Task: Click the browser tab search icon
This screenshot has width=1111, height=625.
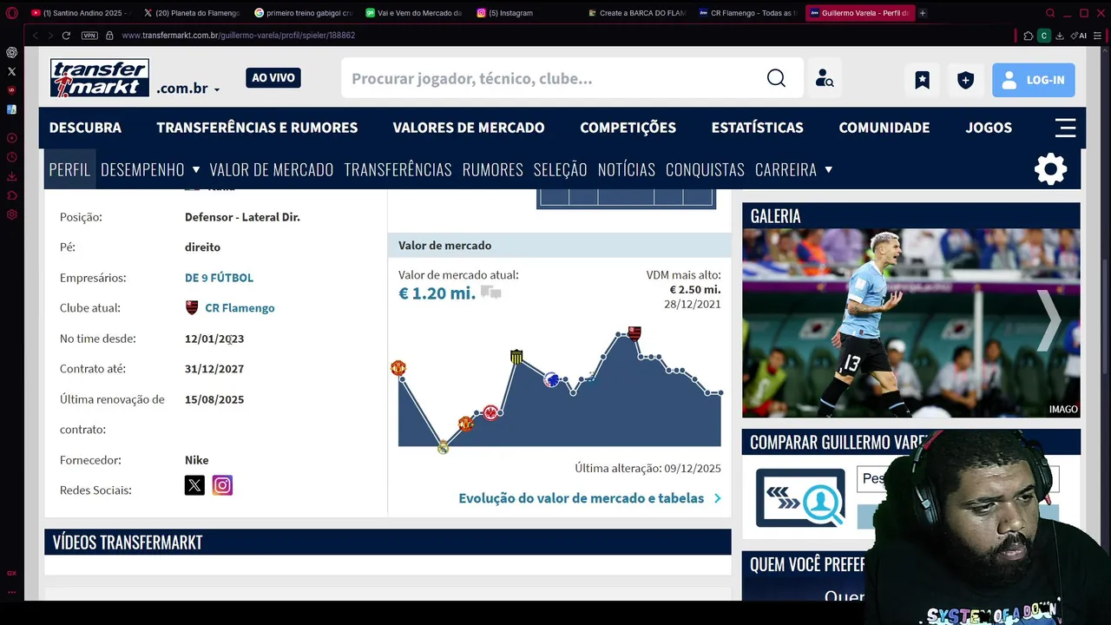Action: [x=1050, y=13]
